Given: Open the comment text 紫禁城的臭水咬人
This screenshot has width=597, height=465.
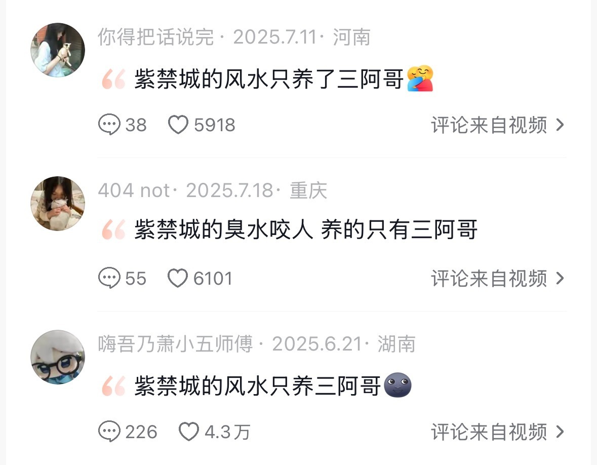Looking at the screenshot, I should pos(224,229).
